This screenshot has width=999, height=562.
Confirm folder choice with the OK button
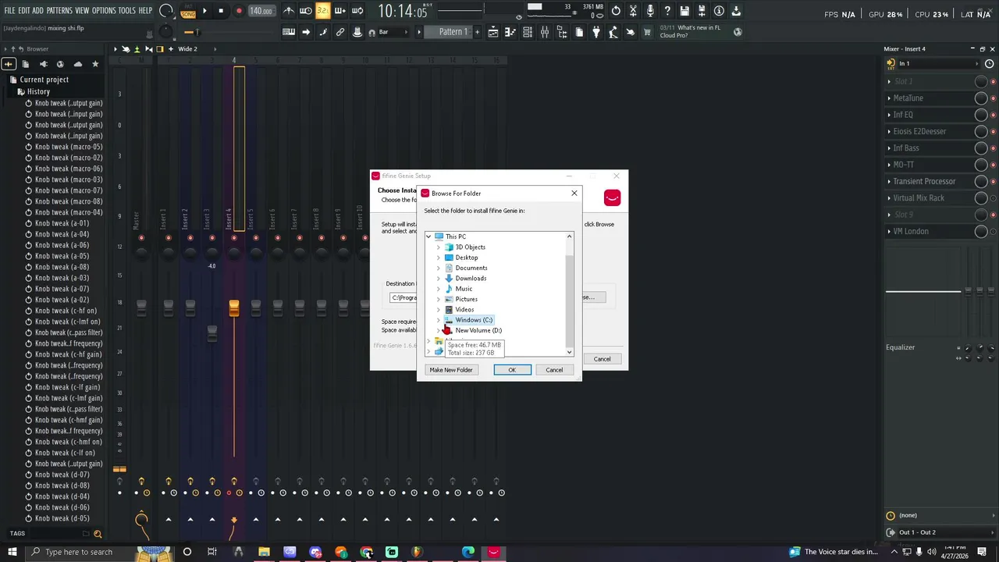pyautogui.click(x=512, y=370)
